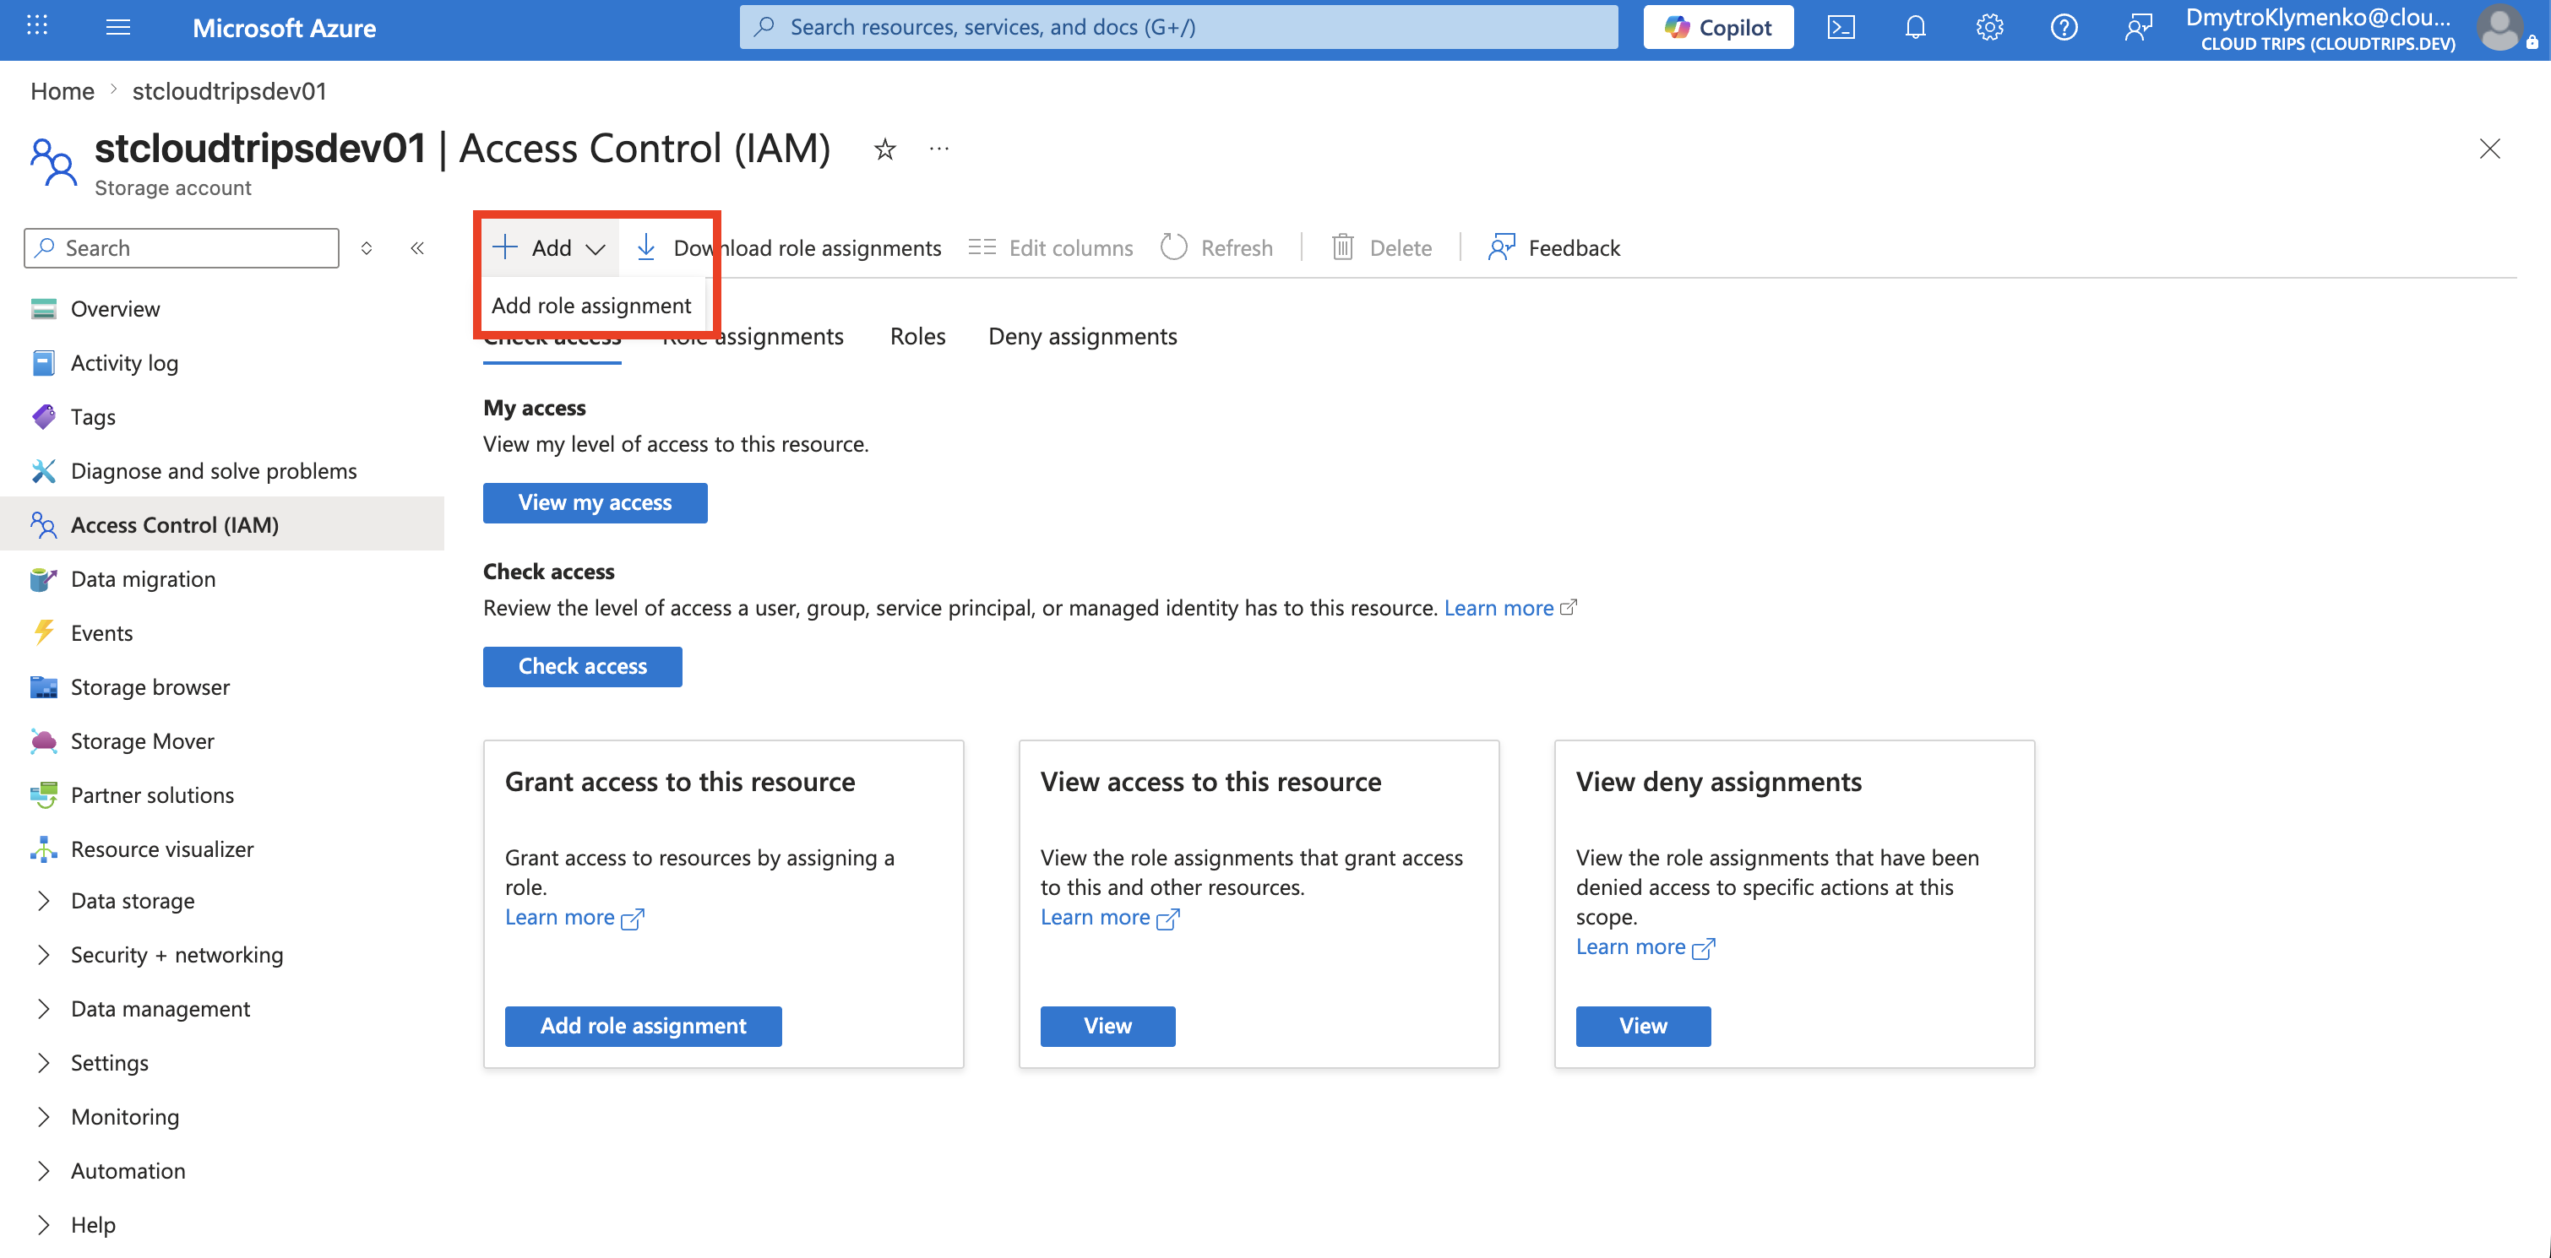The width and height of the screenshot is (2551, 1258).
Task: Open Cloud Shell from the top bar
Action: [x=1841, y=27]
